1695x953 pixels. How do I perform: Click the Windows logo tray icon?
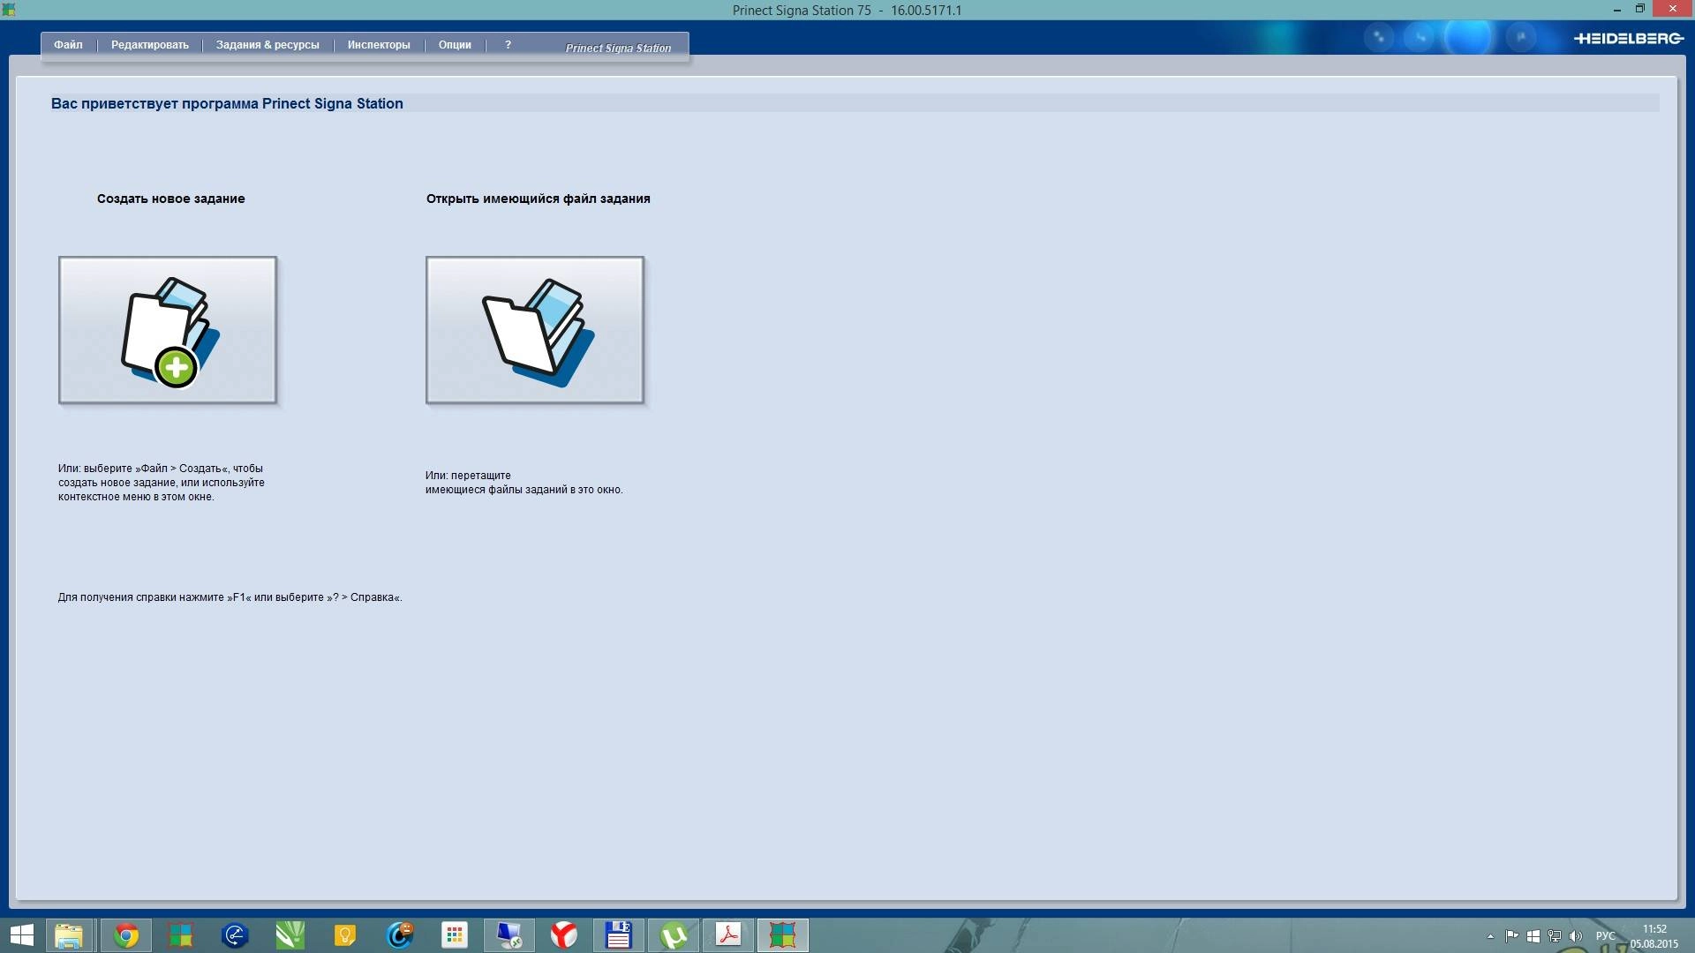(x=1533, y=936)
